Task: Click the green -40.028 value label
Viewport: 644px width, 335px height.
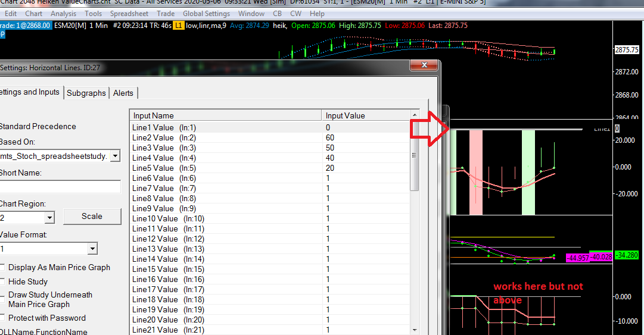Action: click(601, 256)
